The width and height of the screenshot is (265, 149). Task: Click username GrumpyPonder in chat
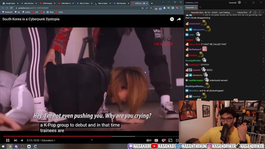click(x=193, y=60)
